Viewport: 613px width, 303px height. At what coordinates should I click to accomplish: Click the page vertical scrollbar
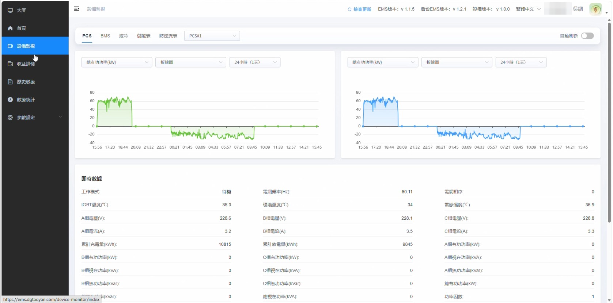pos(609,122)
